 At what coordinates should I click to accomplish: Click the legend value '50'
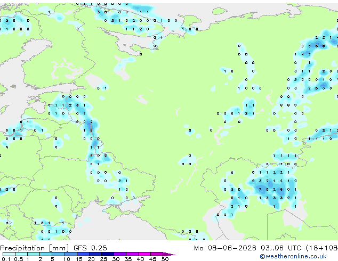pyautogui.click(x=165, y=259)
